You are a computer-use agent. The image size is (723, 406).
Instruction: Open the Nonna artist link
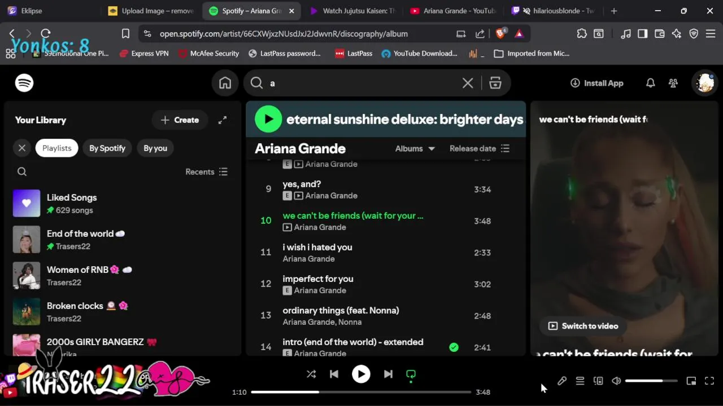click(x=349, y=322)
